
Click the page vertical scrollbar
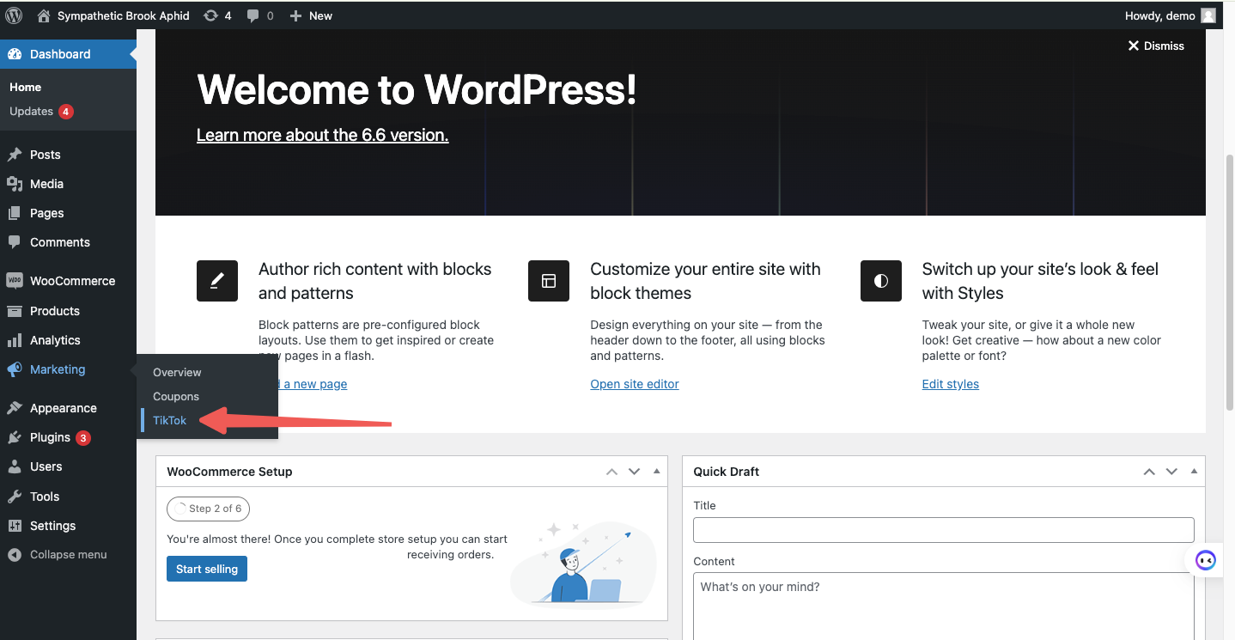[1229, 258]
